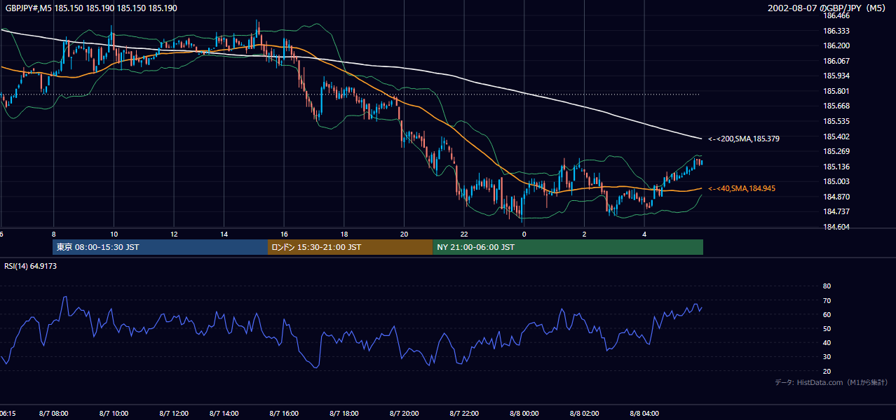Click the 8/8 00:00 time axis label
Viewport: 896px width, 420px height.
pos(524,414)
